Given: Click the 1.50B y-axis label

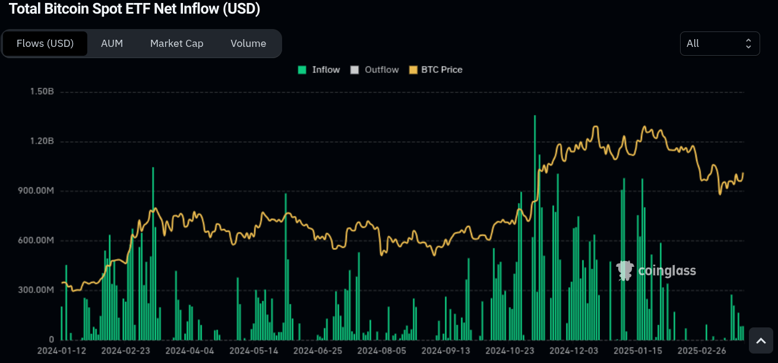Looking at the screenshot, I should [42, 91].
